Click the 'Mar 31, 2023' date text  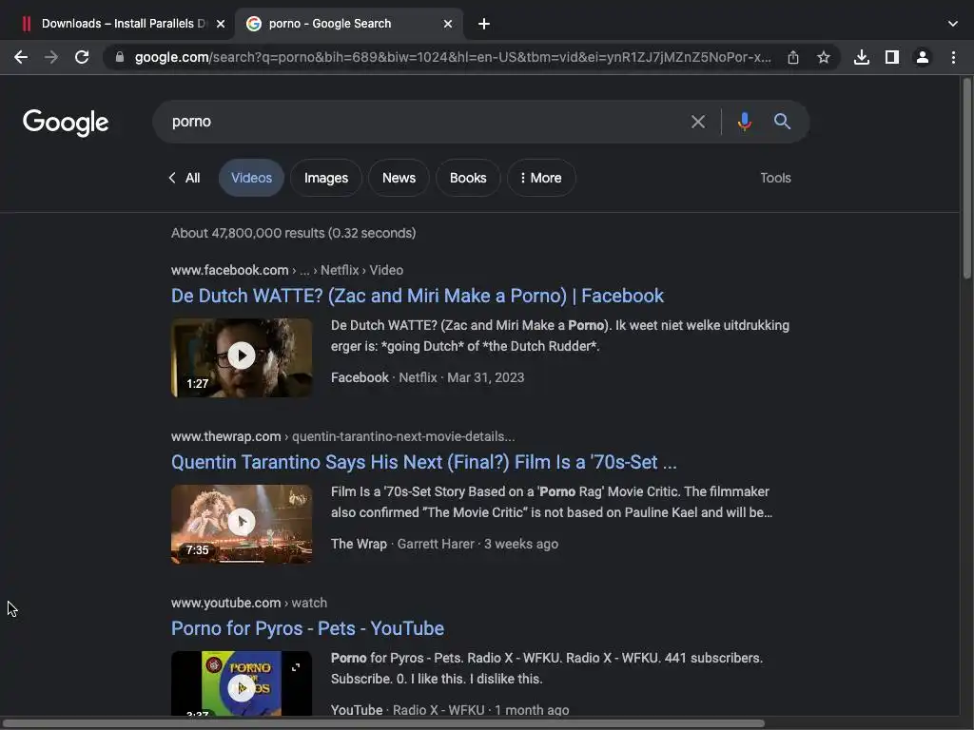(x=486, y=378)
